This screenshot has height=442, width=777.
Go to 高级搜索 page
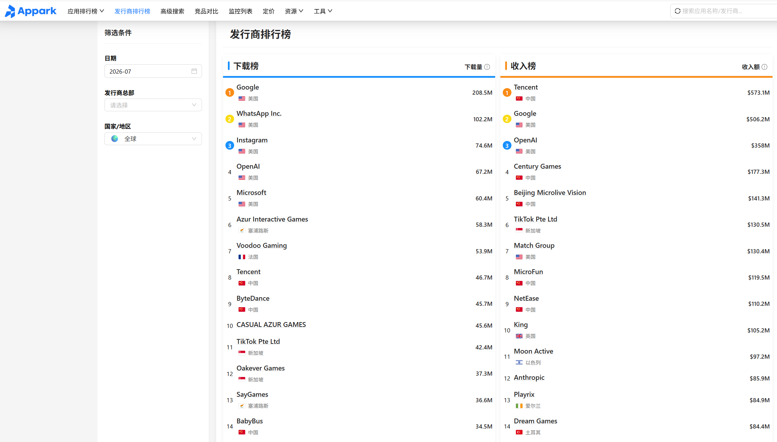click(x=173, y=11)
